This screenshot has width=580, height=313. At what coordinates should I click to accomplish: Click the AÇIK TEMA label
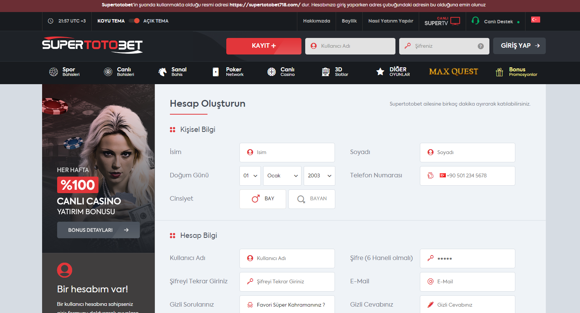(156, 21)
